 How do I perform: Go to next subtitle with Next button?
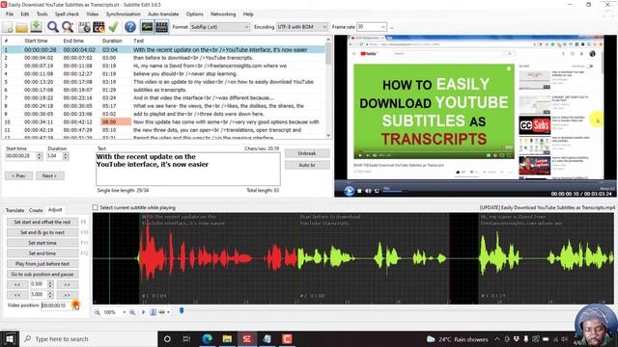coord(49,175)
